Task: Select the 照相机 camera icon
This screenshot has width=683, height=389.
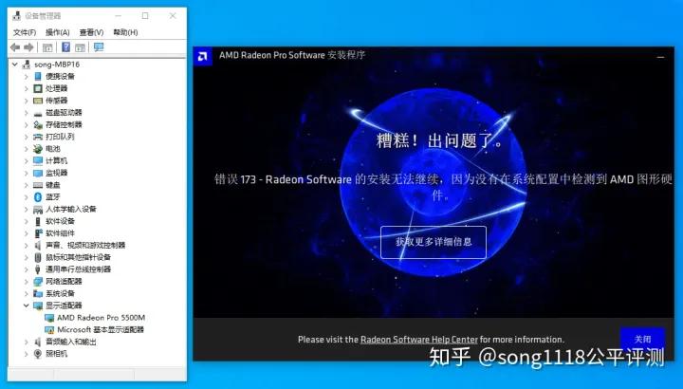Action: click(x=38, y=354)
